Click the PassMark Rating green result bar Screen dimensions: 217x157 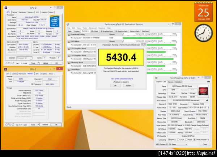[142, 38]
